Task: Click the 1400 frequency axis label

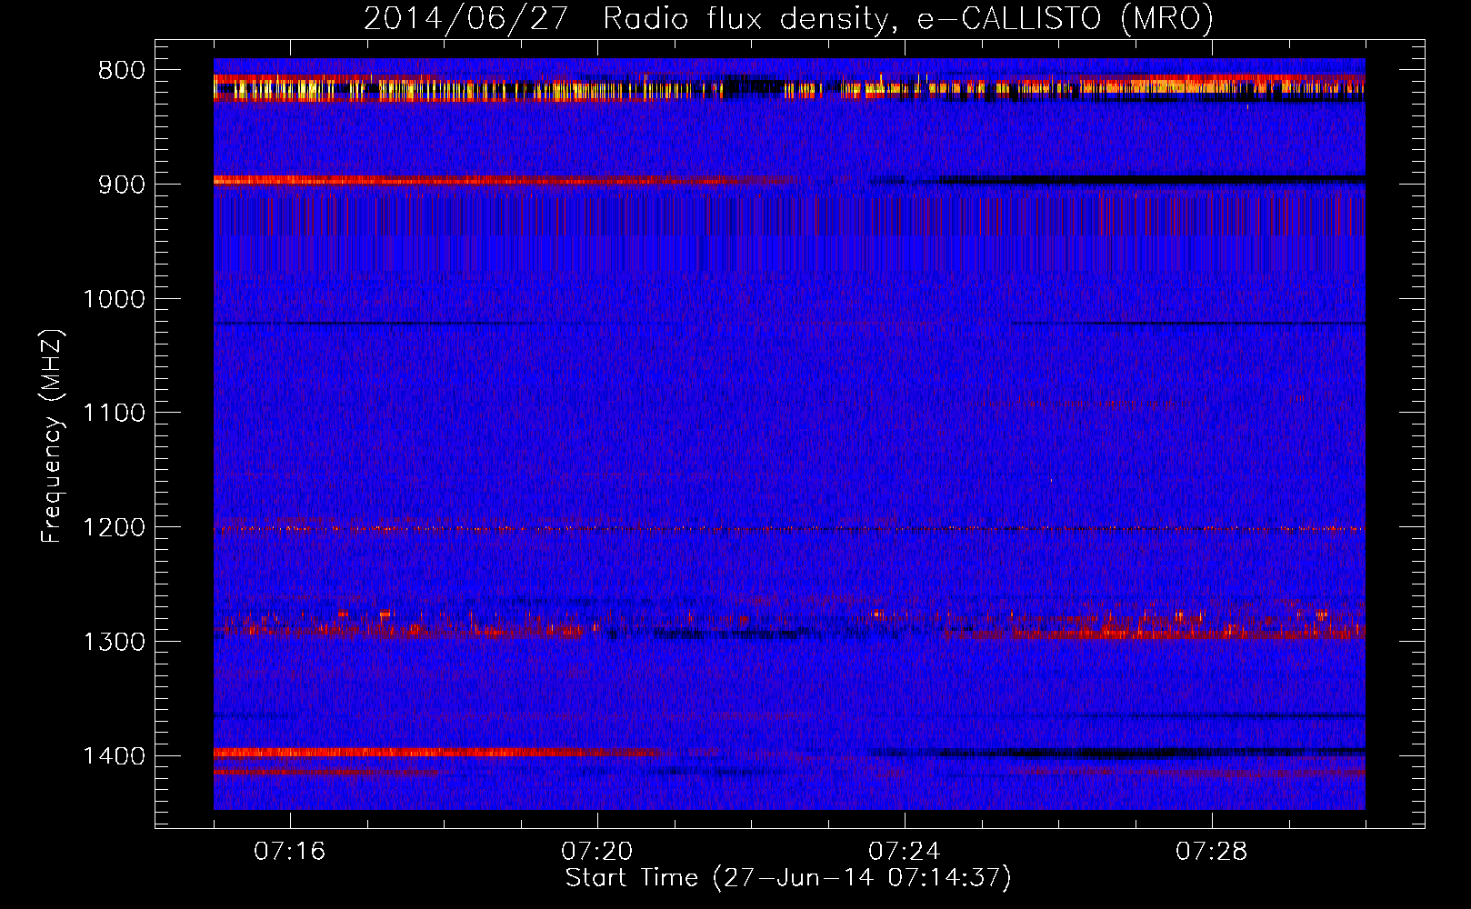Action: (114, 756)
